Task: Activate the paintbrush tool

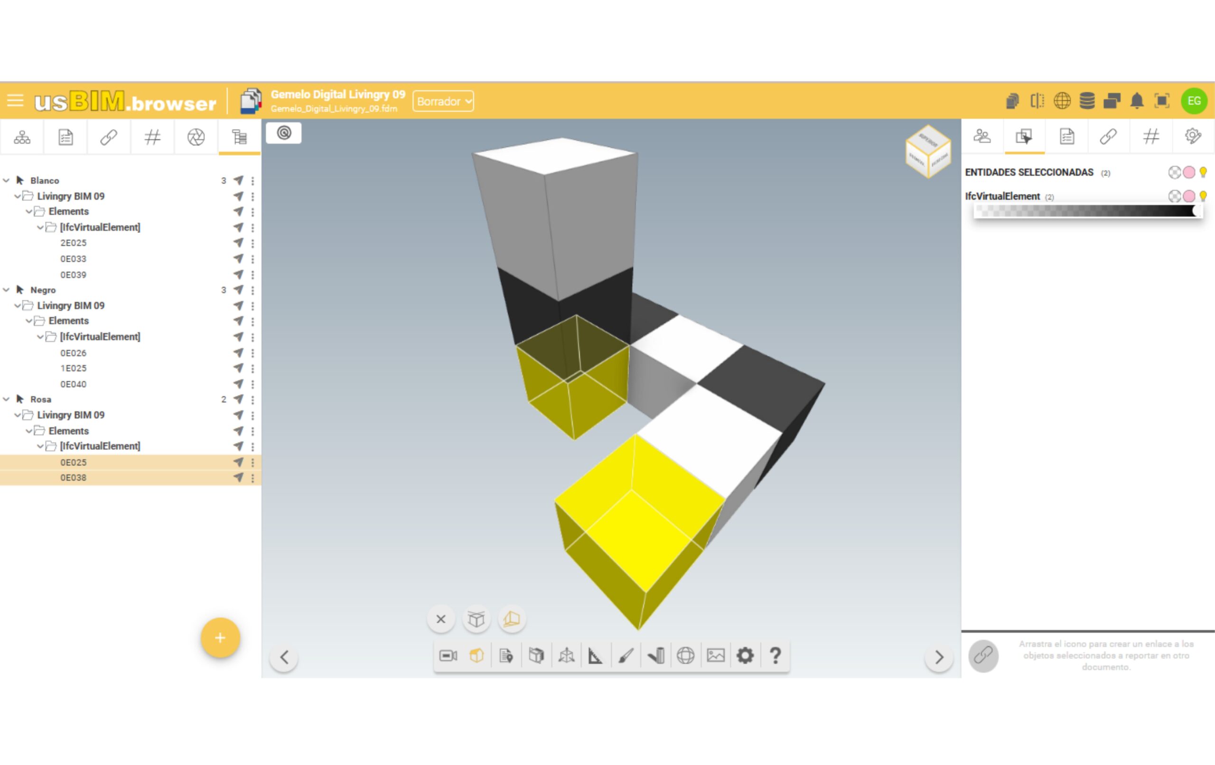Action: 626,655
